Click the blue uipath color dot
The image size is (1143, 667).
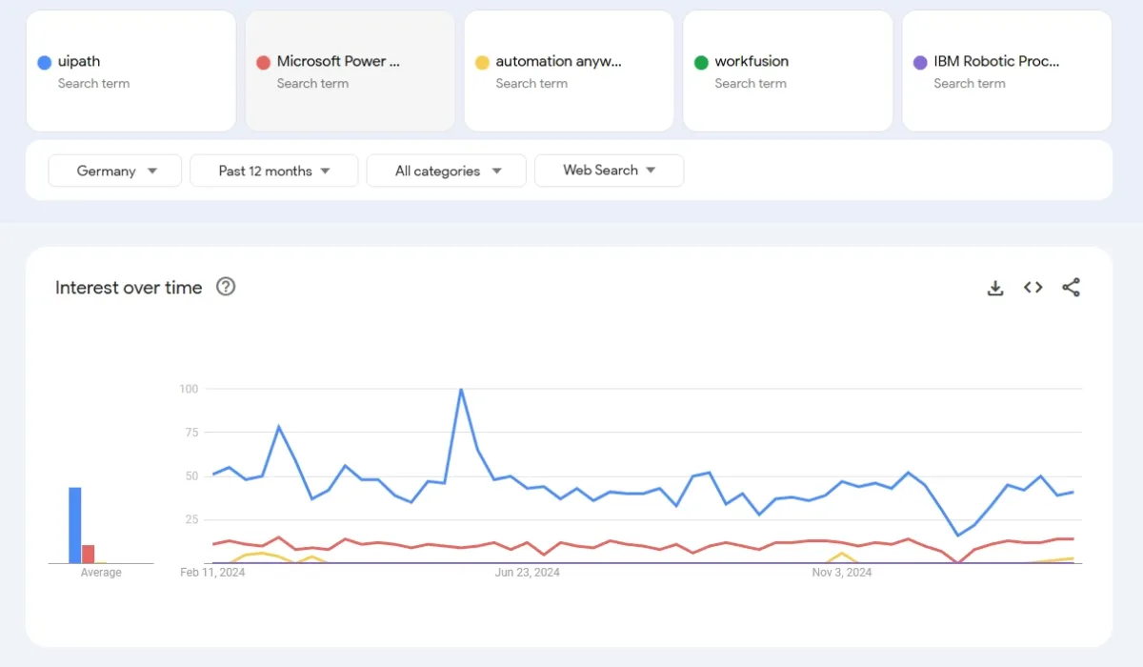[44, 63]
